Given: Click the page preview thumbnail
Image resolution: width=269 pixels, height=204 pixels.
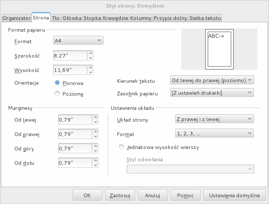Looking at the screenshot, I should pyautogui.click(x=219, y=49).
